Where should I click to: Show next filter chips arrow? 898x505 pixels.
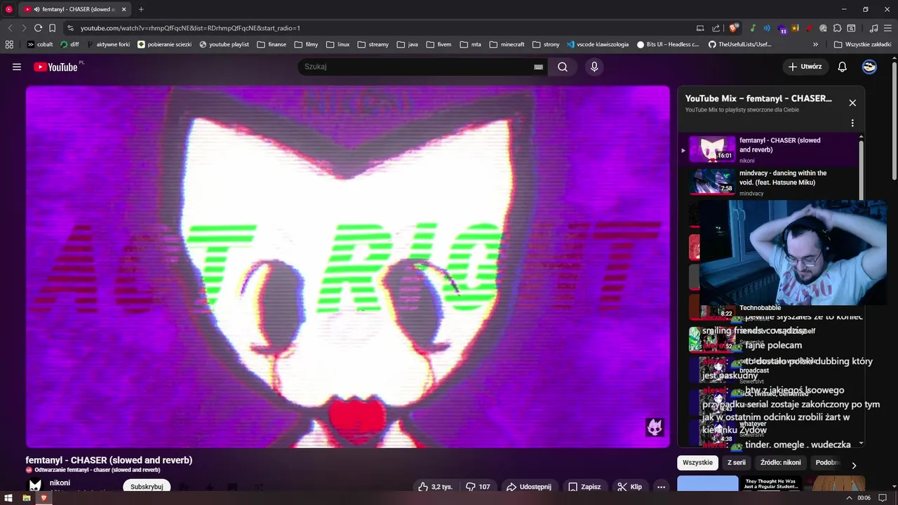(854, 465)
